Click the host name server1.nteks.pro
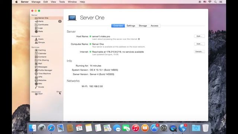The width and height of the screenshot is (238, 134). (101, 36)
